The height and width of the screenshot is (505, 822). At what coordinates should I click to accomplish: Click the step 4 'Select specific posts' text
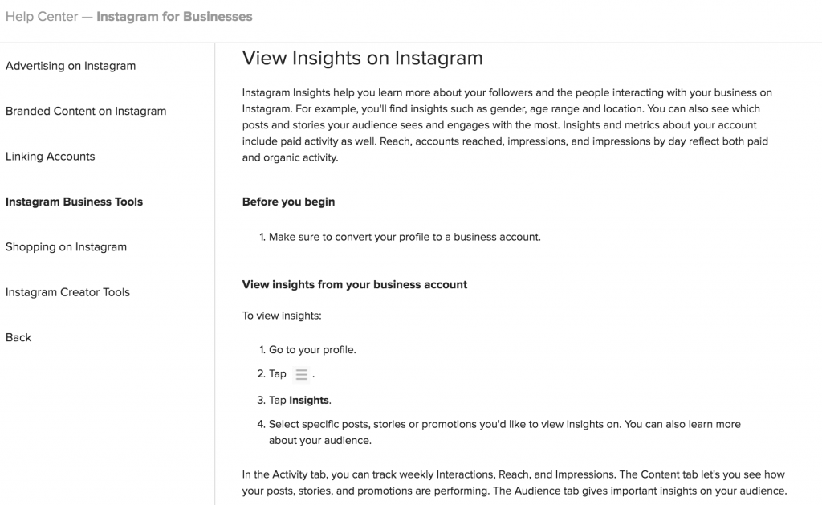tap(505, 432)
